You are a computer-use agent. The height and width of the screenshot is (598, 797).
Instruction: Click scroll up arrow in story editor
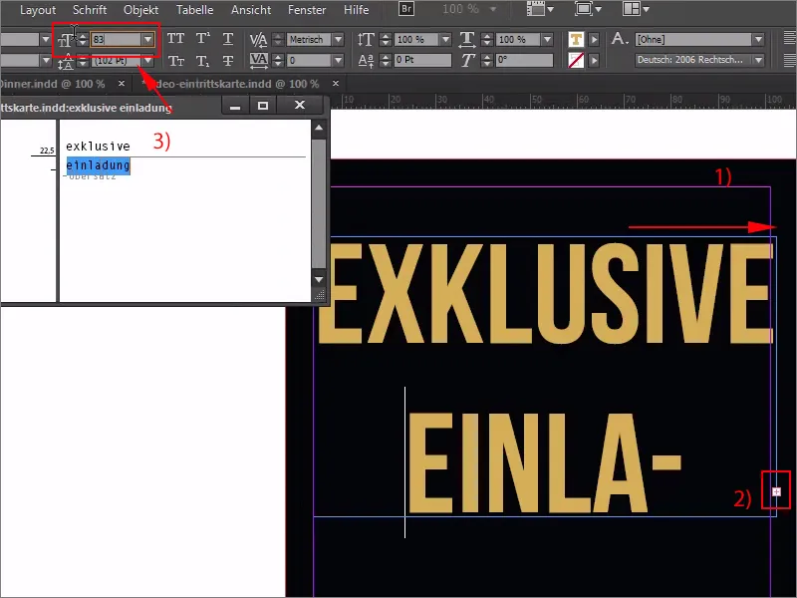[319, 128]
